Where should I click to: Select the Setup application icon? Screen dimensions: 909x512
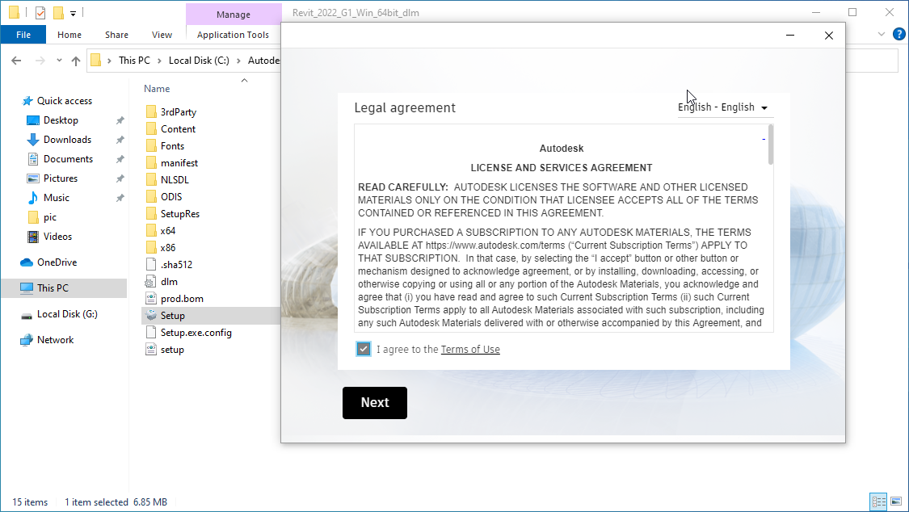coord(151,315)
